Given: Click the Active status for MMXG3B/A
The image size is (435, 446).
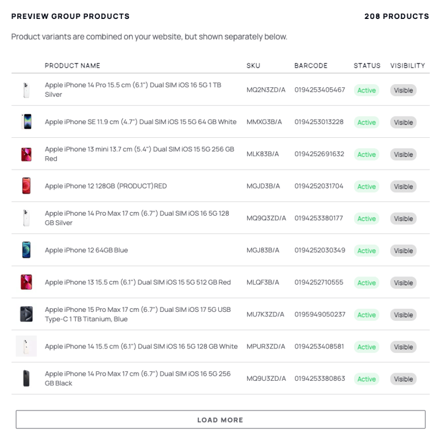Looking at the screenshot, I should coord(367,122).
